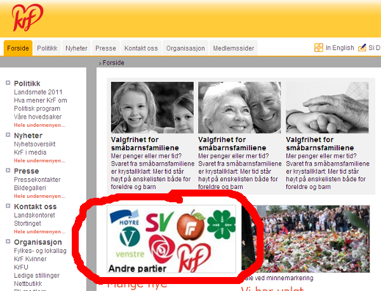Screen dimensions: 381x291
Task: Open KrFU sidebar link
Action: [21, 268]
